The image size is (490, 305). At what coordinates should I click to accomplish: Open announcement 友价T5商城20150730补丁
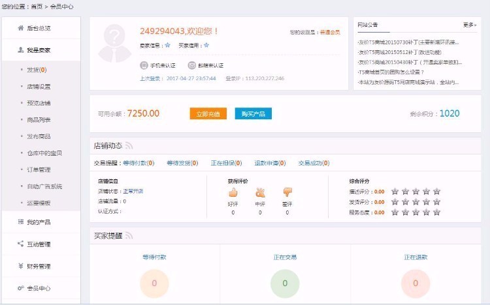(408, 42)
